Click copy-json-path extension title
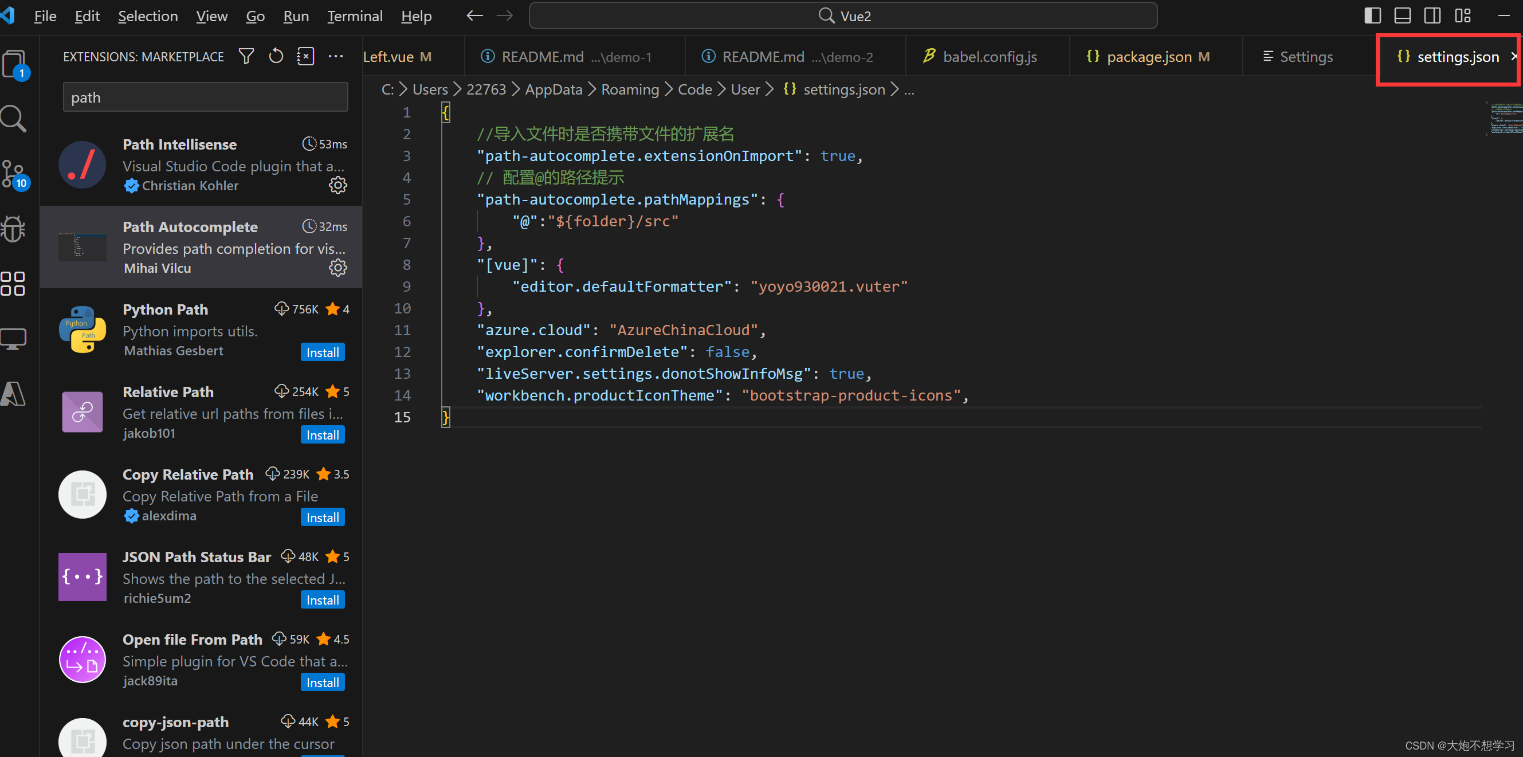The image size is (1523, 757). (x=175, y=721)
